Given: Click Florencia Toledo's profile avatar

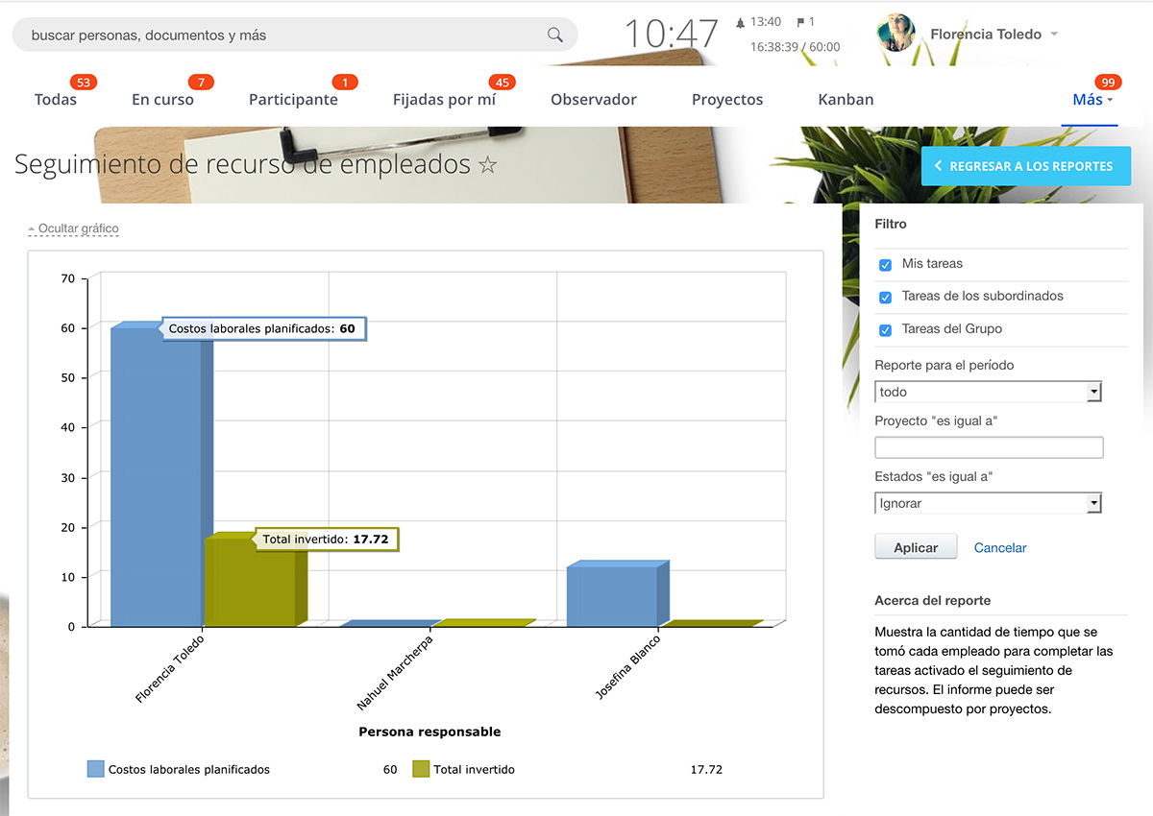Looking at the screenshot, I should tap(895, 34).
